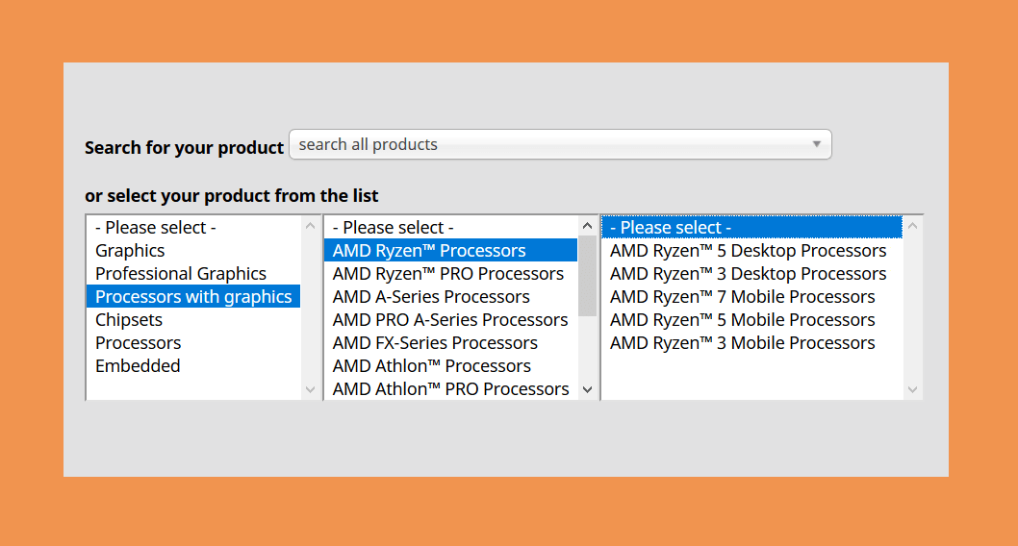
Task: Click the middle list's scroll down arrow
Action: (588, 389)
